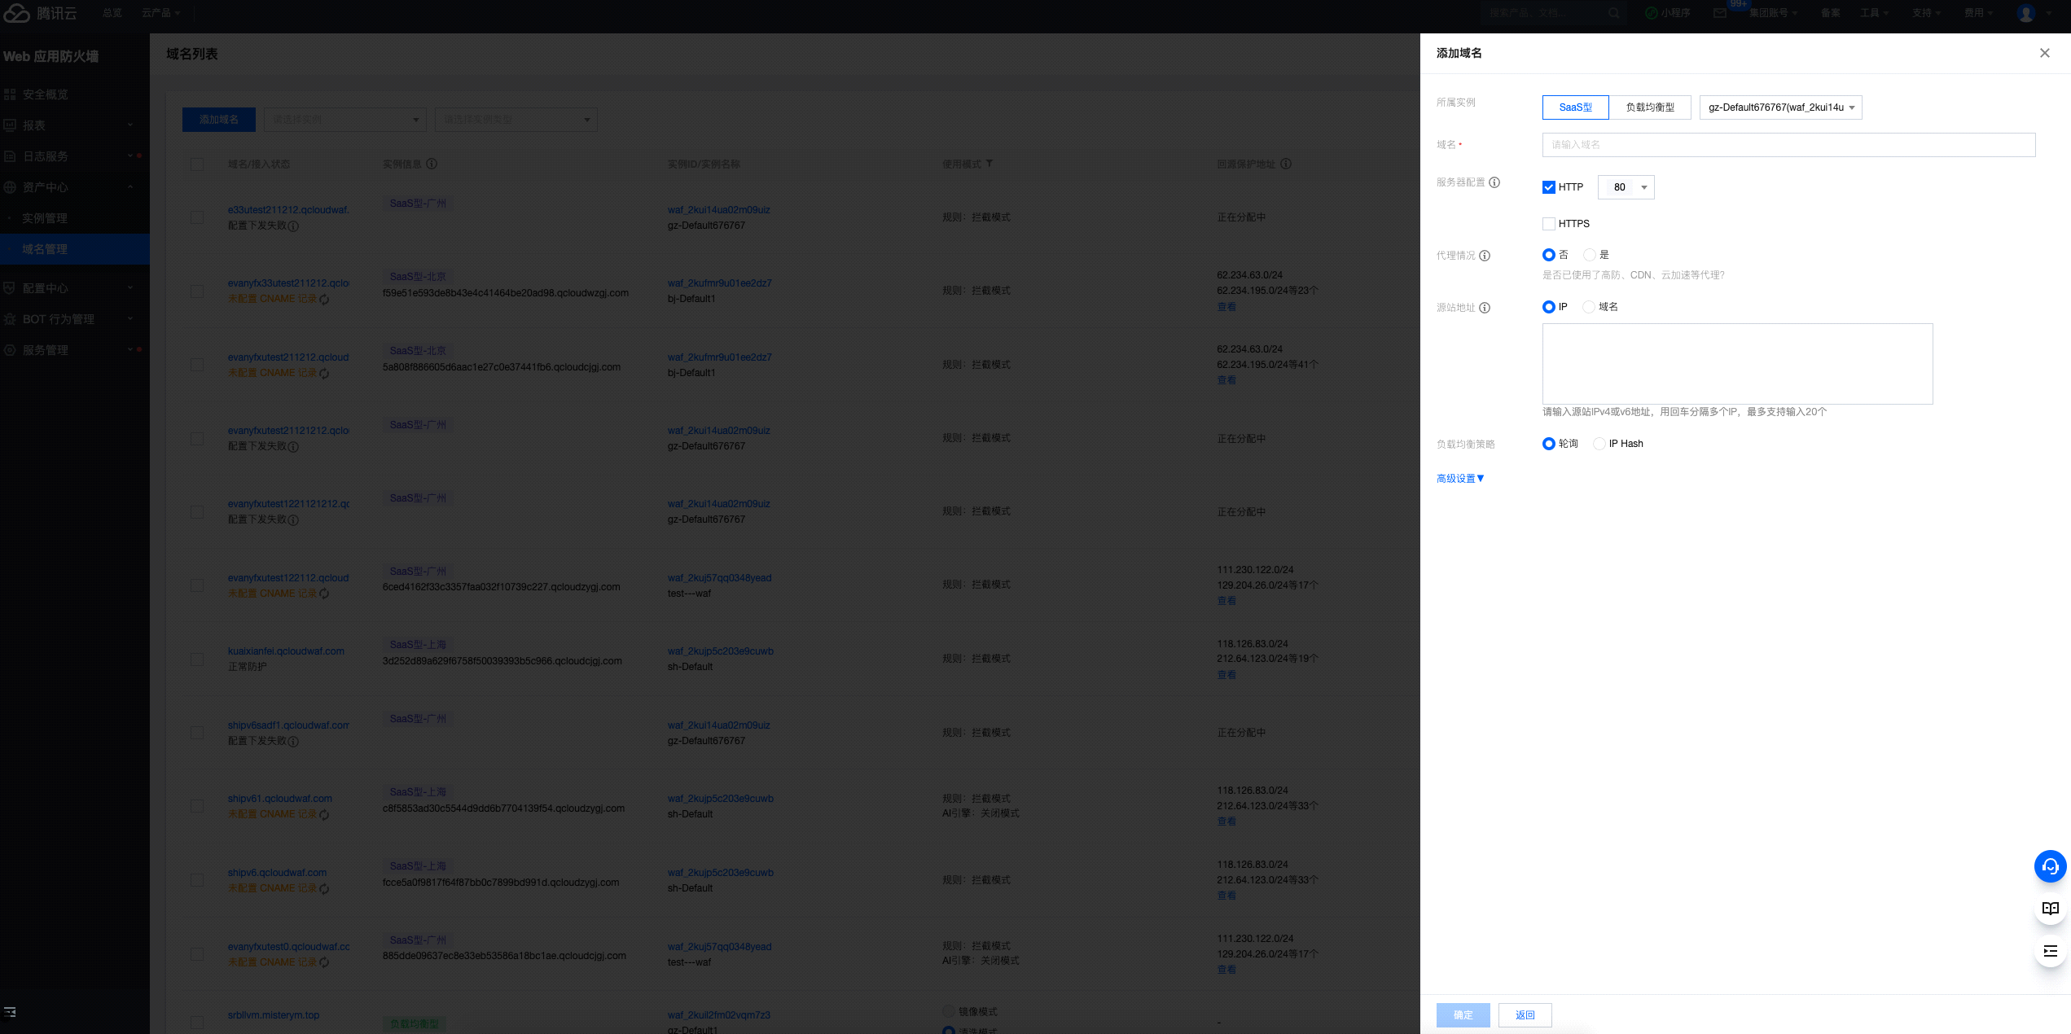Choose 域名 as origin address type

coord(1589,307)
